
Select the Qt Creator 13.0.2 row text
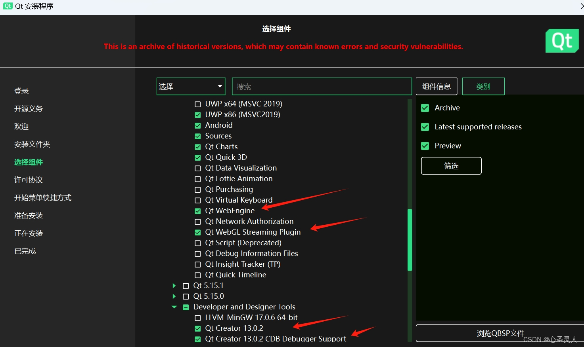click(234, 328)
